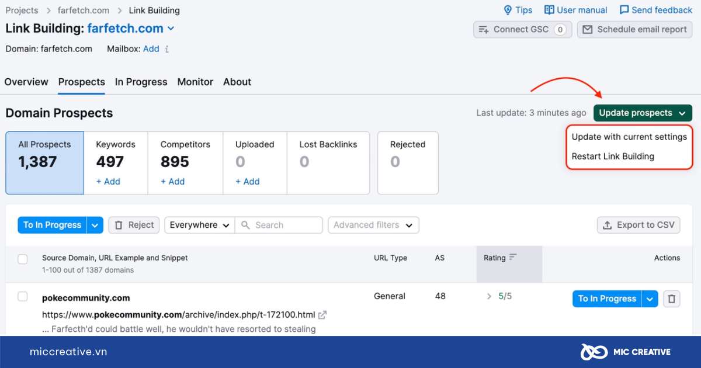Click + Add under Uploaded
Viewport: 701px width, 368px height.
tap(248, 182)
